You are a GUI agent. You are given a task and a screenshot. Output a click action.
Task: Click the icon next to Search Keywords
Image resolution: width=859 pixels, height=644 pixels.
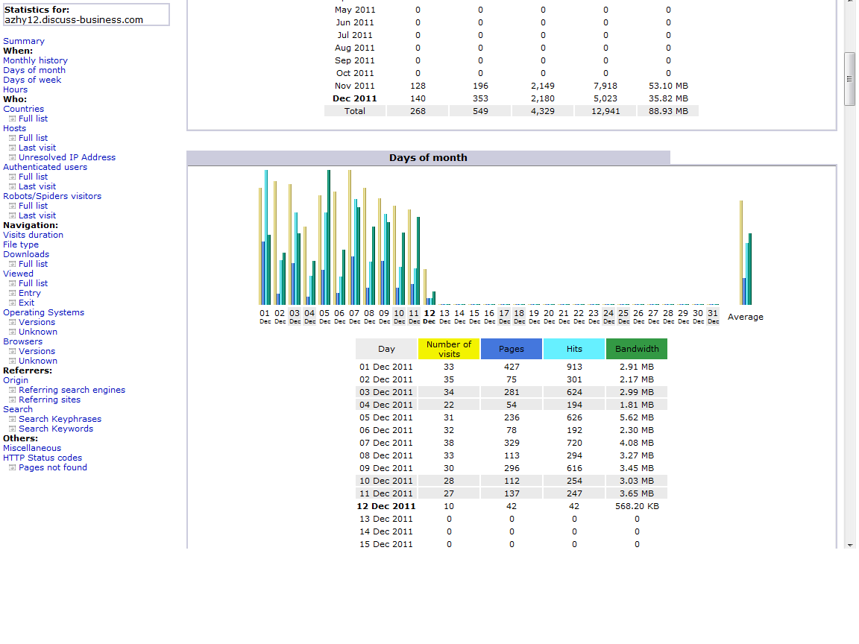click(12, 429)
